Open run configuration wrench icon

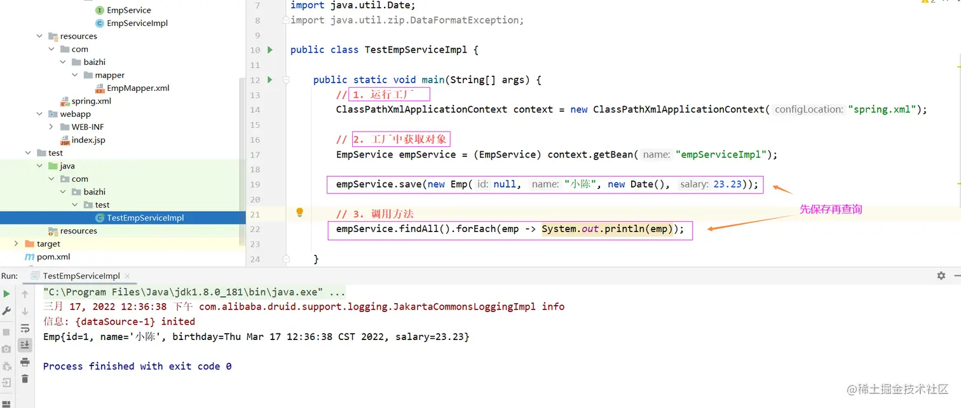(6, 311)
